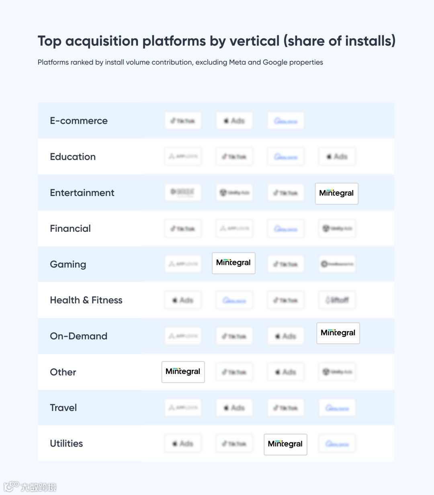Image resolution: width=434 pixels, height=495 pixels.
Task: Click Mintegral logo in the On-Demand row
Action: [338, 333]
